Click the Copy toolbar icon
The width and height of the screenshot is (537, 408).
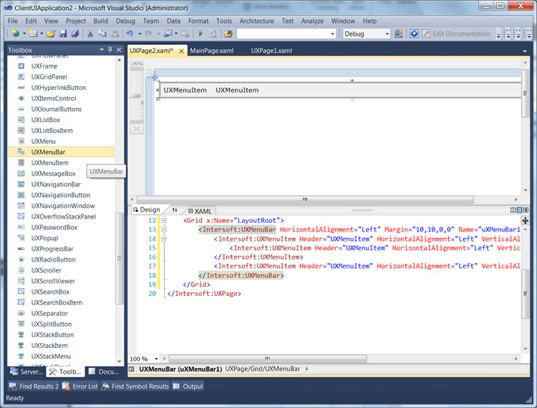pos(102,34)
